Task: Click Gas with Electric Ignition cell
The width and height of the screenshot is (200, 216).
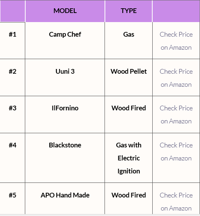Action: point(129,158)
